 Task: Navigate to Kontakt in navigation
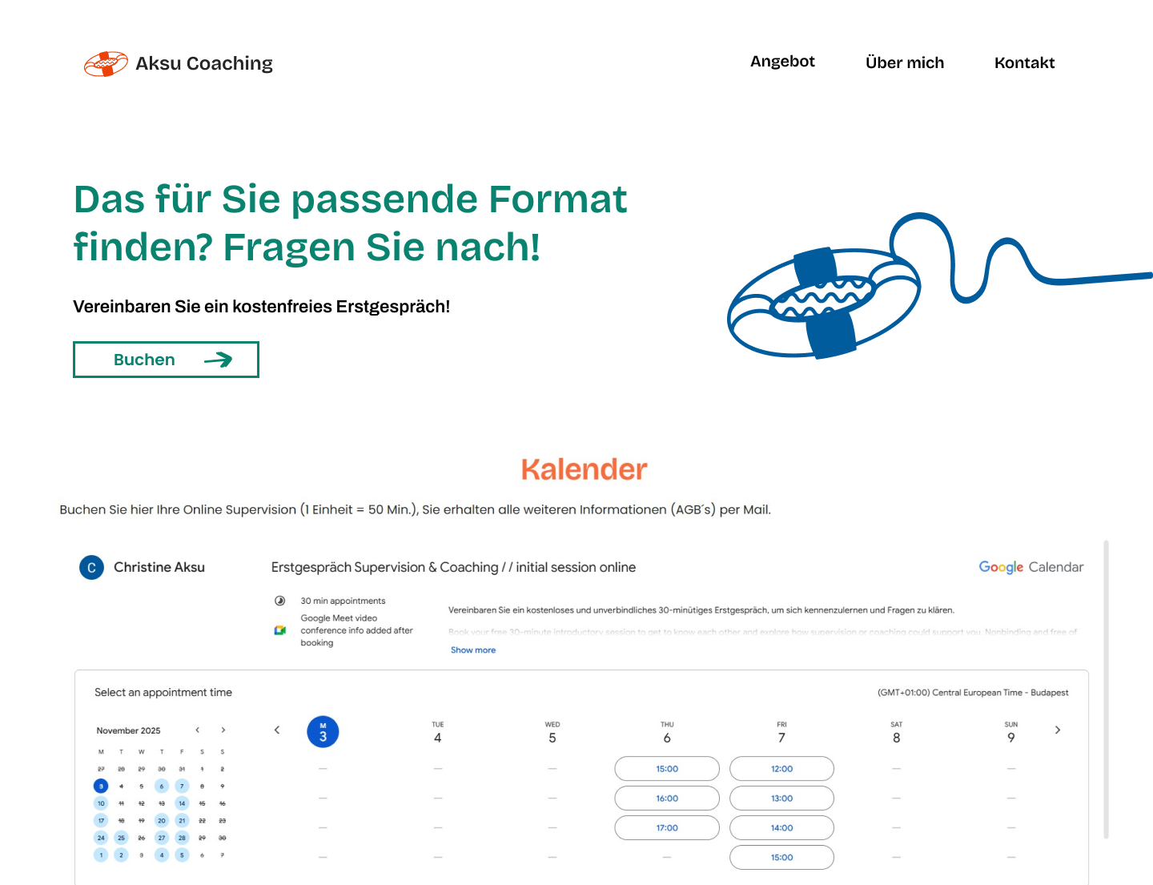[x=1024, y=62]
